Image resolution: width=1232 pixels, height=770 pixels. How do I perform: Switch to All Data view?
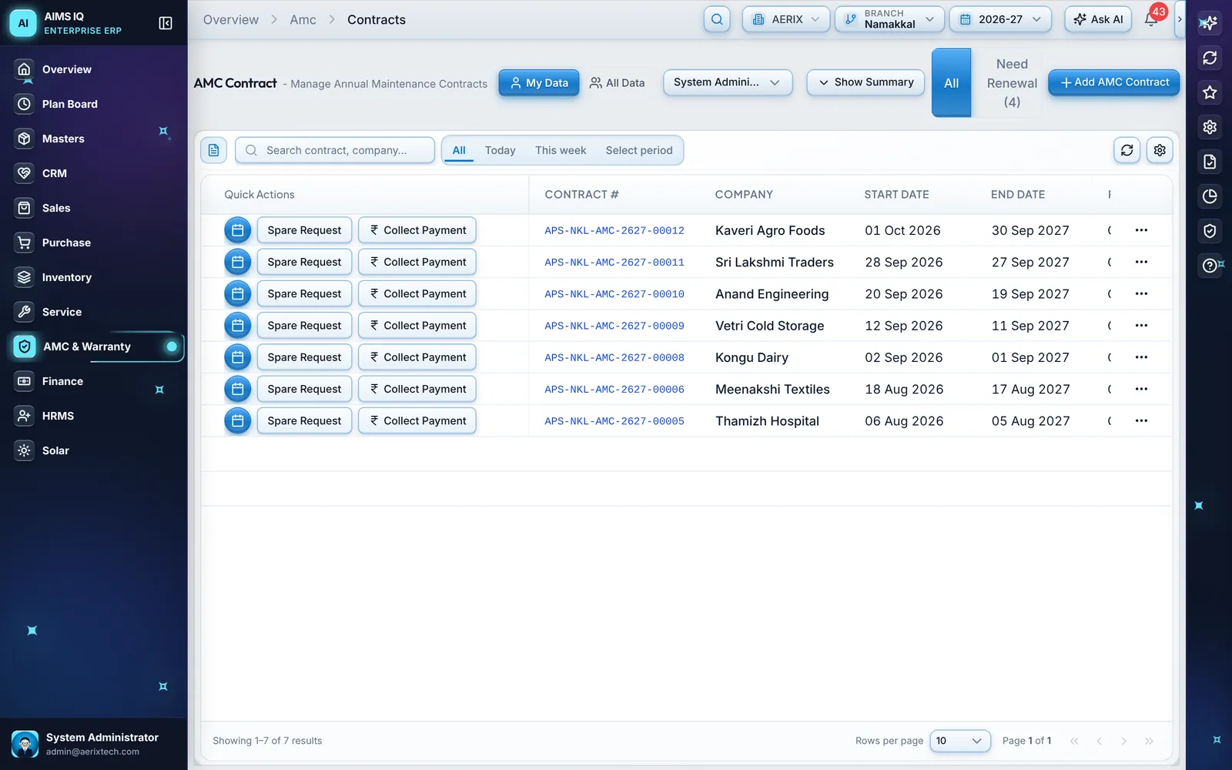617,82
